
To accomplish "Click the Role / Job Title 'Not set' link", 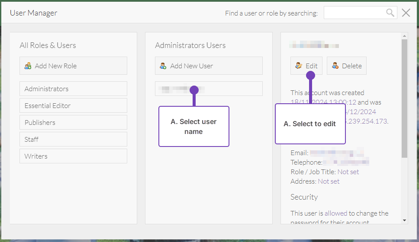I will tap(348, 172).
